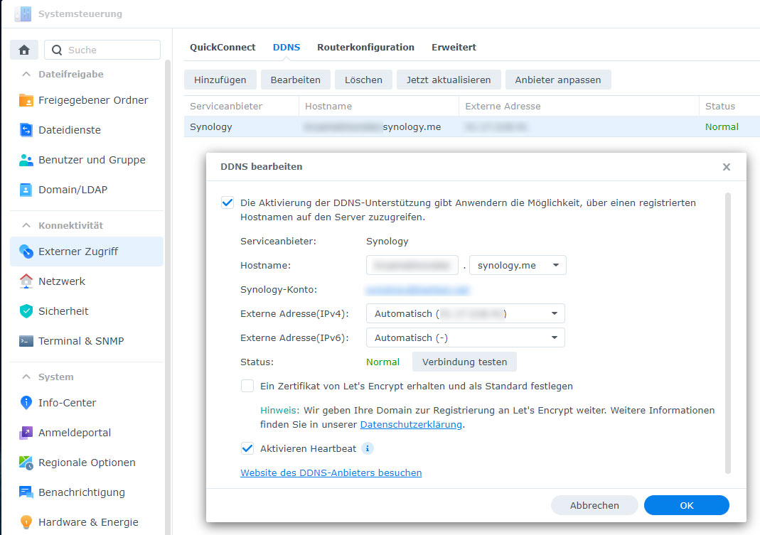Open the QuickConnect tab

pyautogui.click(x=222, y=47)
